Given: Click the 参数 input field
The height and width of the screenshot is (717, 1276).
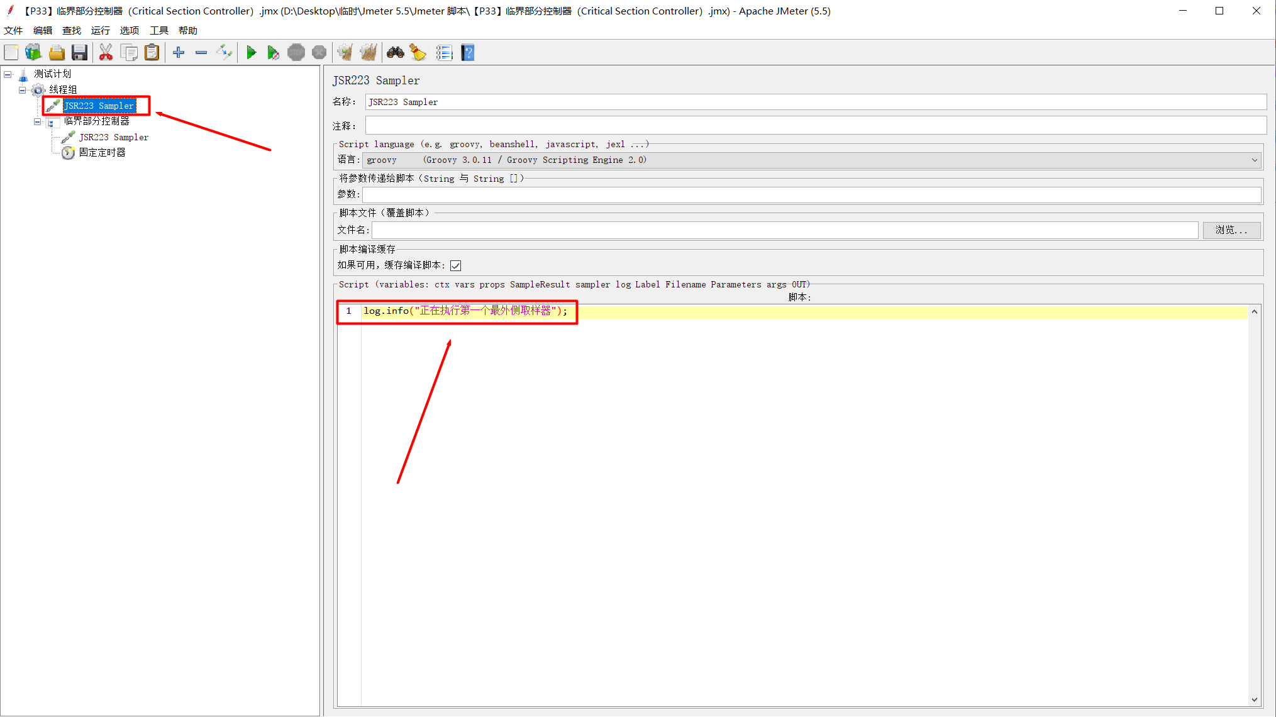Looking at the screenshot, I should (812, 195).
